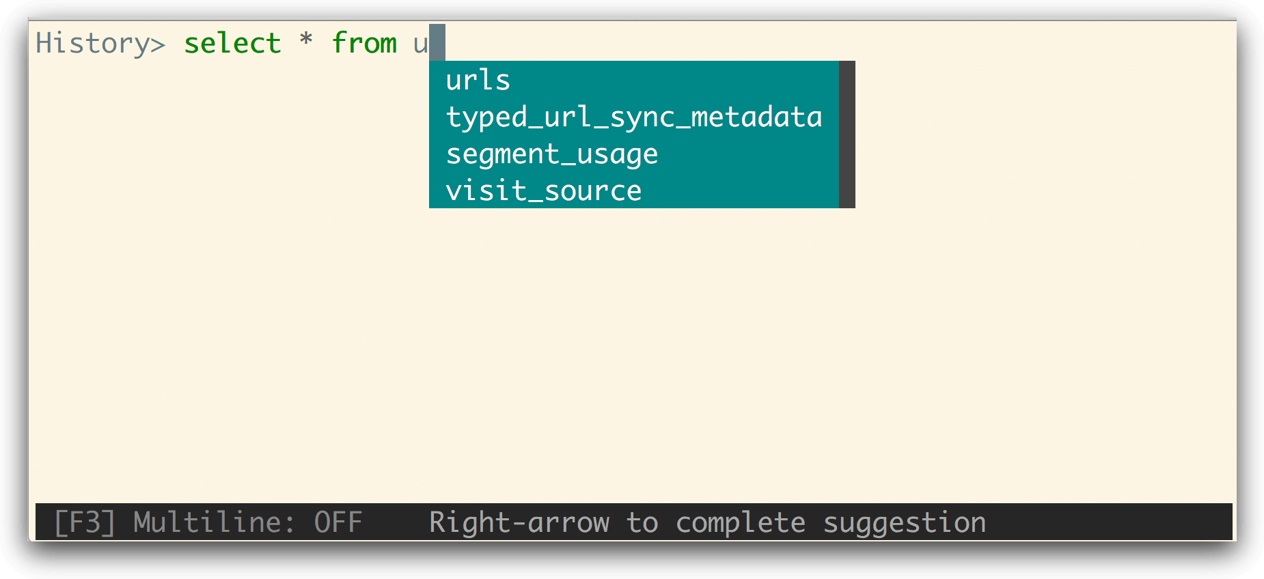Screen dimensions: 1264x579
Task: Click the gray block cursor
Action: point(437,42)
